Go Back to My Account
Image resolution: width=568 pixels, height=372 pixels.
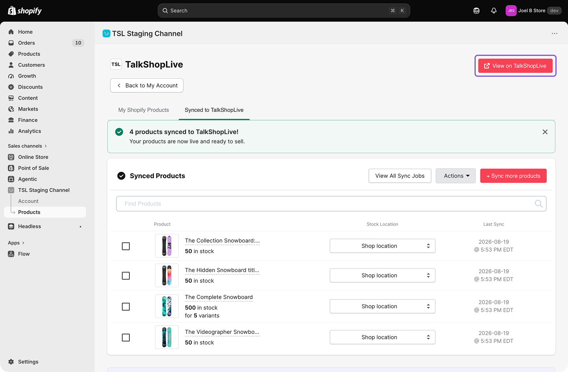coord(147,85)
